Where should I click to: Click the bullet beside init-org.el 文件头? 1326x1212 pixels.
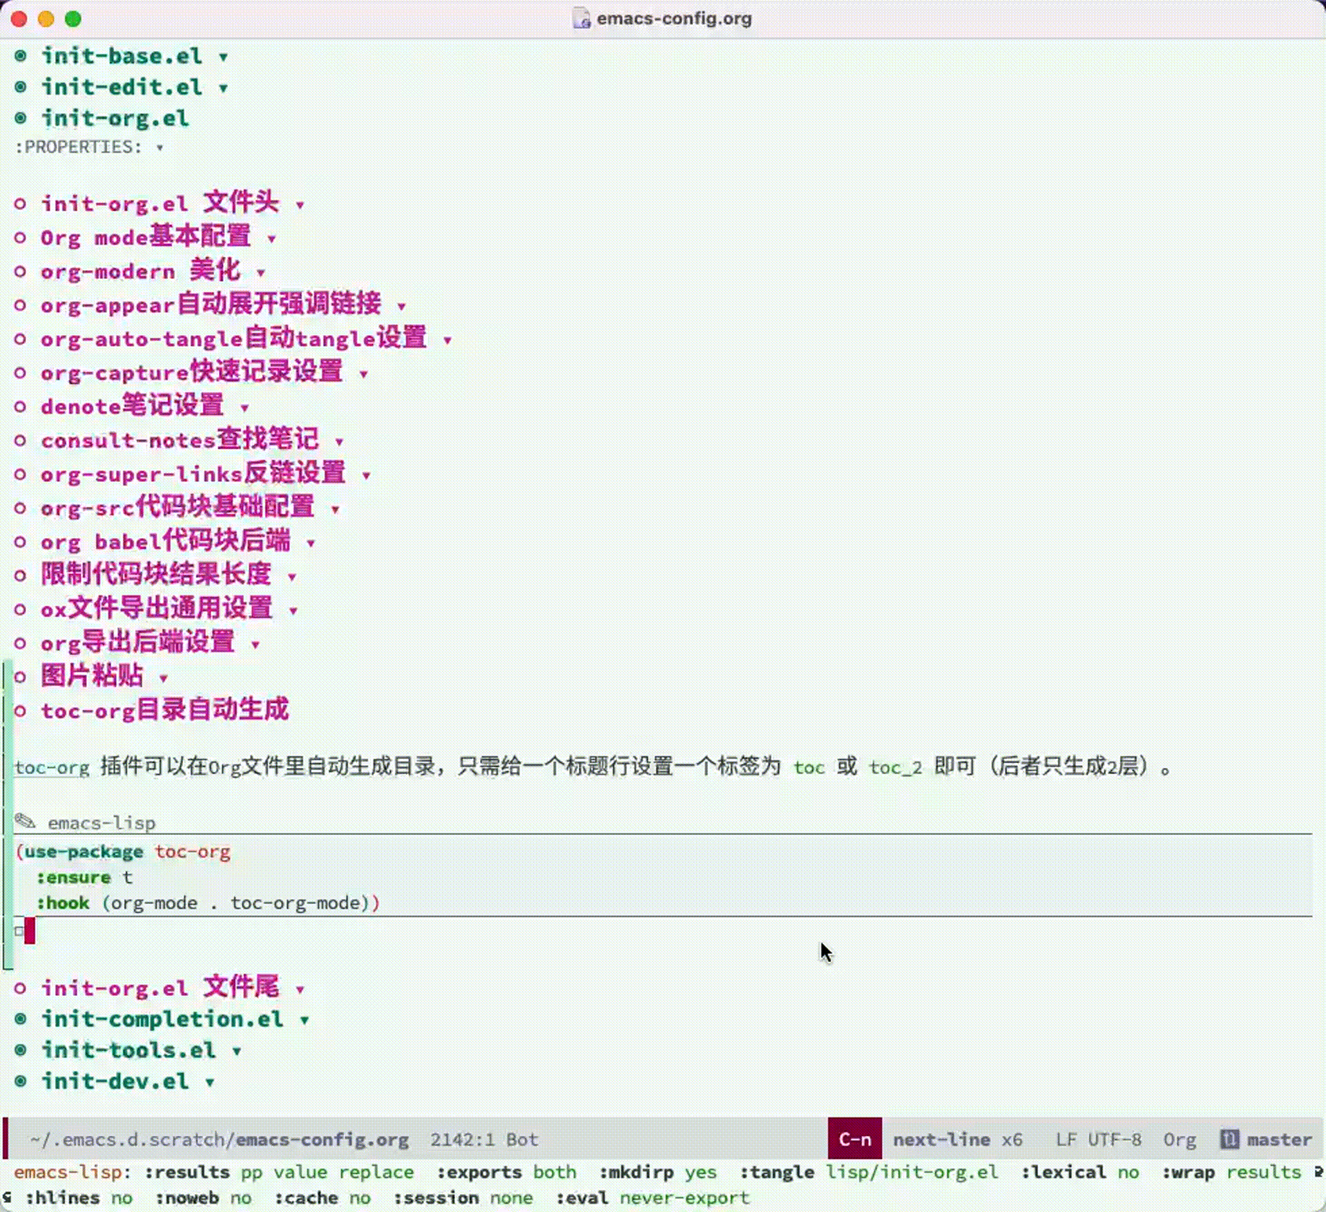21,204
